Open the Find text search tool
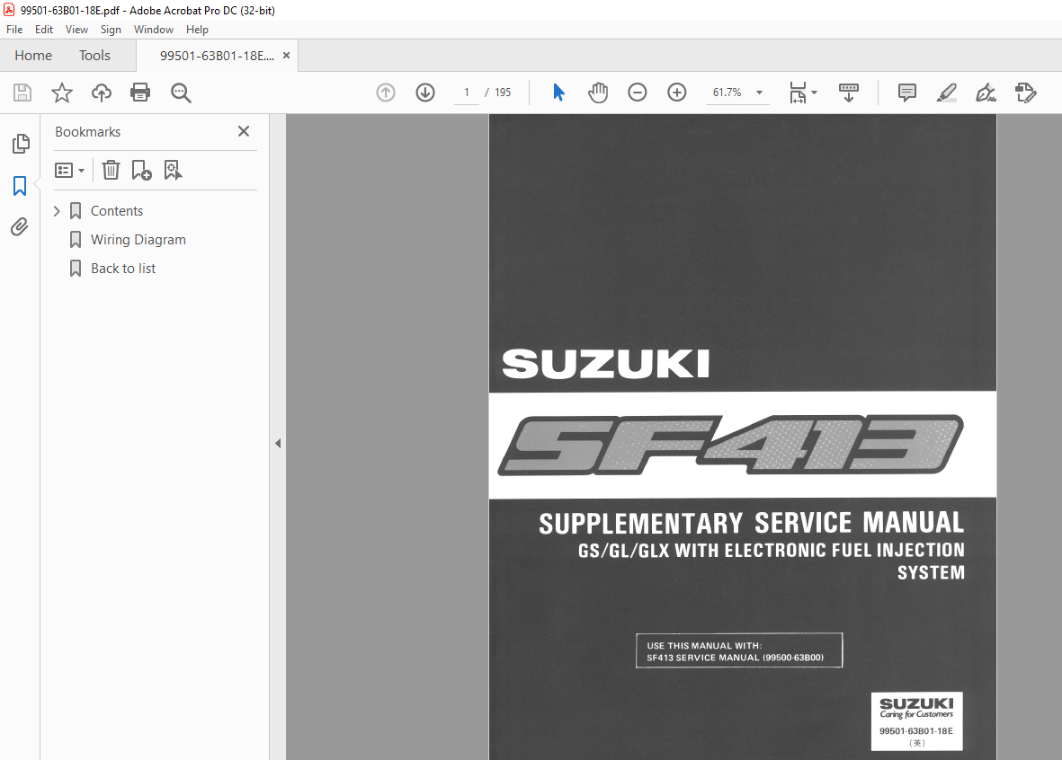This screenshot has width=1062, height=760. (181, 93)
